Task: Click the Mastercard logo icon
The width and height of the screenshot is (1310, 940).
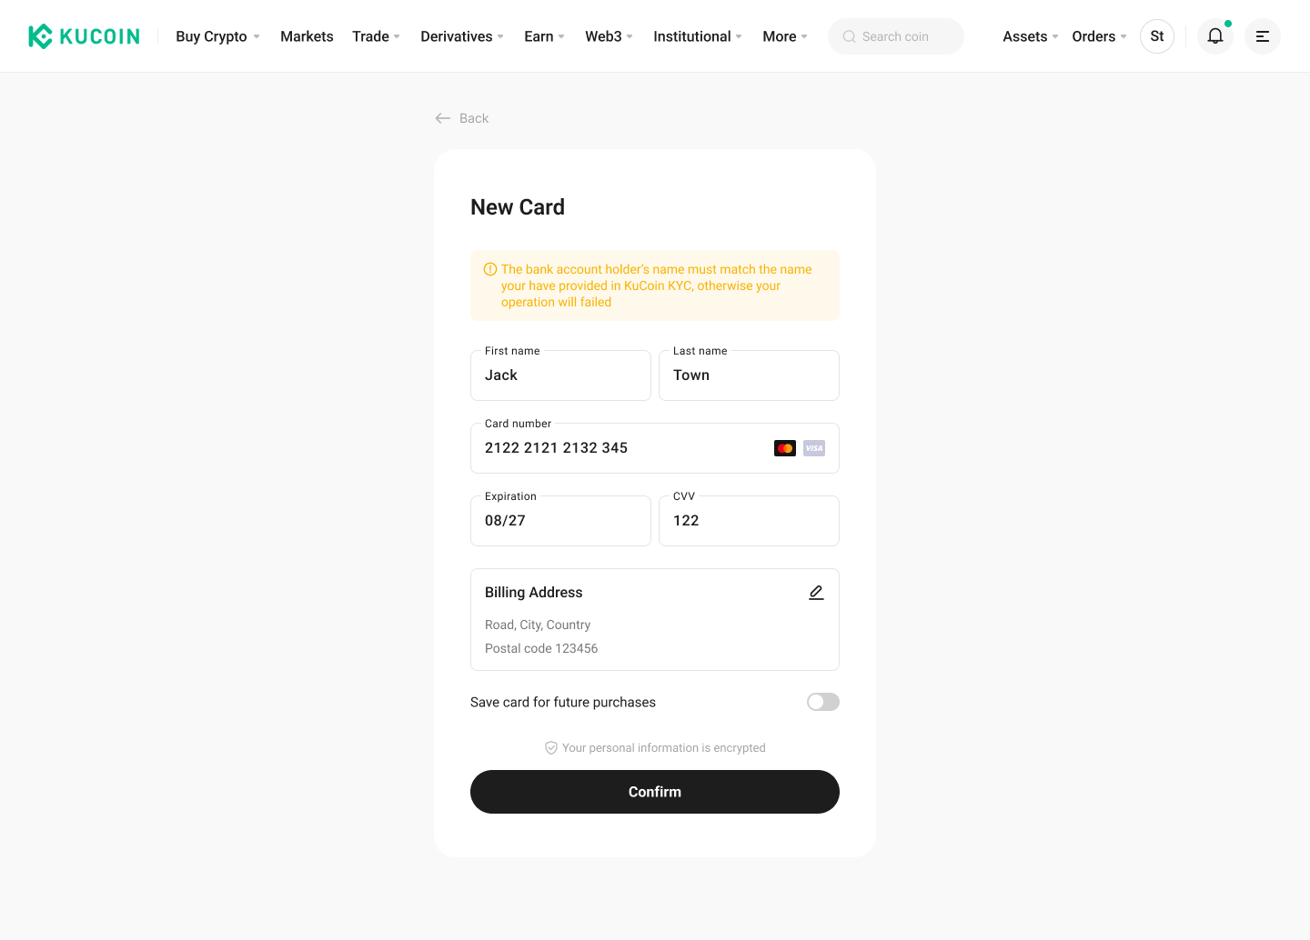Action: click(x=785, y=448)
